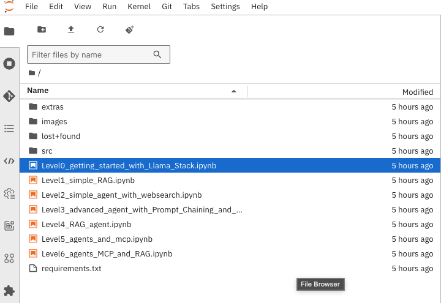Create a new folder
The image size is (441, 303).
(42, 29)
